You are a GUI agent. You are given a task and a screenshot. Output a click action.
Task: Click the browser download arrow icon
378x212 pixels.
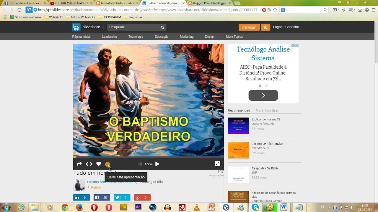pyautogui.click(x=360, y=10)
